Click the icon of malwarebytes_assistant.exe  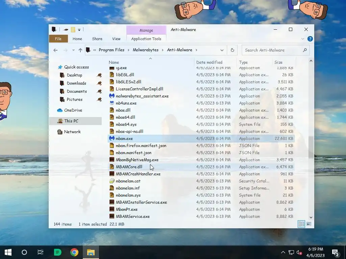pyautogui.click(x=112, y=96)
